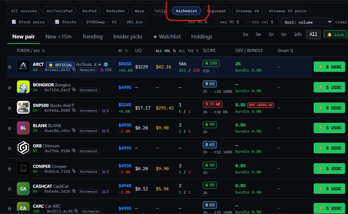
Task: Copy BLANK contract address 0xac8d…c01c
Action: click(74, 130)
